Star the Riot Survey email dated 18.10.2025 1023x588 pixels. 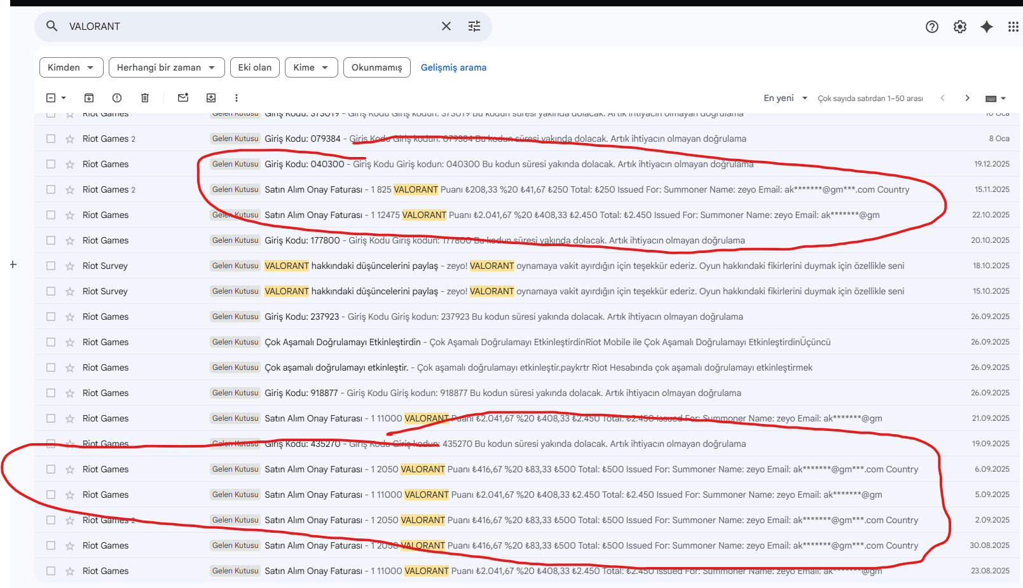(x=70, y=266)
